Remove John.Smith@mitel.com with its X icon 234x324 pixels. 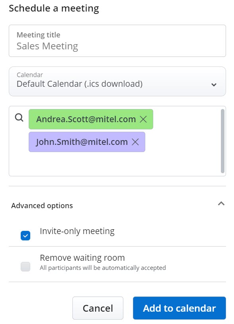click(x=135, y=142)
